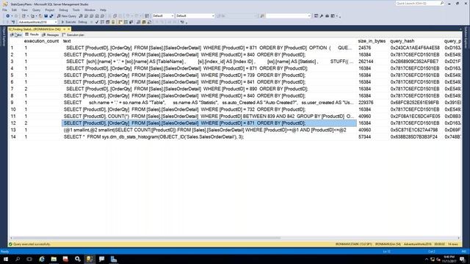Open the Tools menu
Viewport: 470px width, 264px height.
pyautogui.click(x=76, y=10)
